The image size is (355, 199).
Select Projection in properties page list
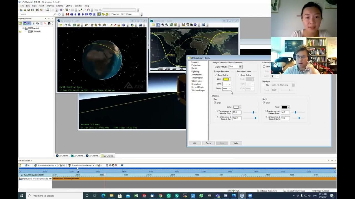pos(196,65)
